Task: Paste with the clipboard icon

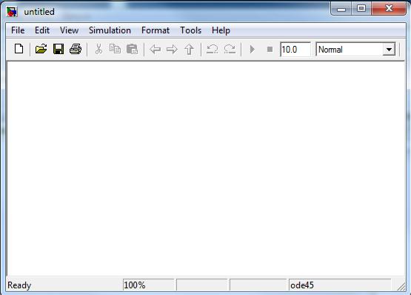Action: tap(132, 49)
